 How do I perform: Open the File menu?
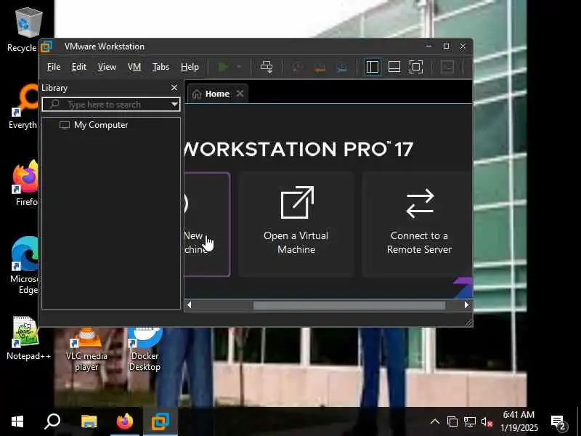54,67
